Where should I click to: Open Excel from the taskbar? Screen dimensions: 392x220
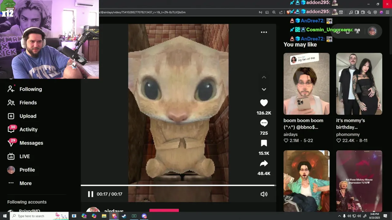(x=134, y=216)
